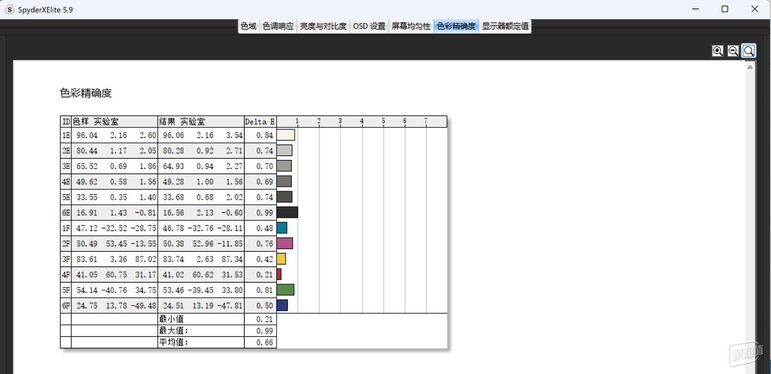The width and height of the screenshot is (771, 374).
Task: Click the green 5F color swatch bar
Action: tap(285, 289)
